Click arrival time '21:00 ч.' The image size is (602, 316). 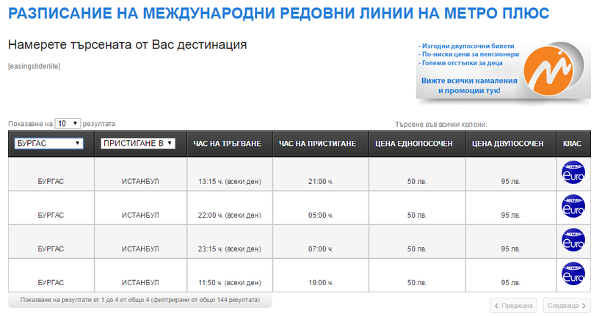(x=321, y=181)
